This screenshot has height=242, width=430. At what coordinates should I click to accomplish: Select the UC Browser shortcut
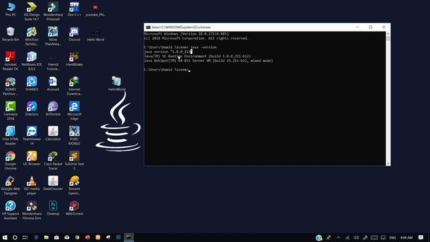pos(32,159)
